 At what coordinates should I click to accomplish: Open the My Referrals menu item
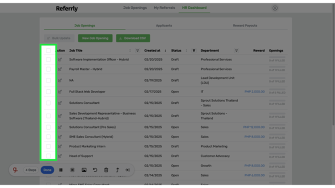coord(164,8)
